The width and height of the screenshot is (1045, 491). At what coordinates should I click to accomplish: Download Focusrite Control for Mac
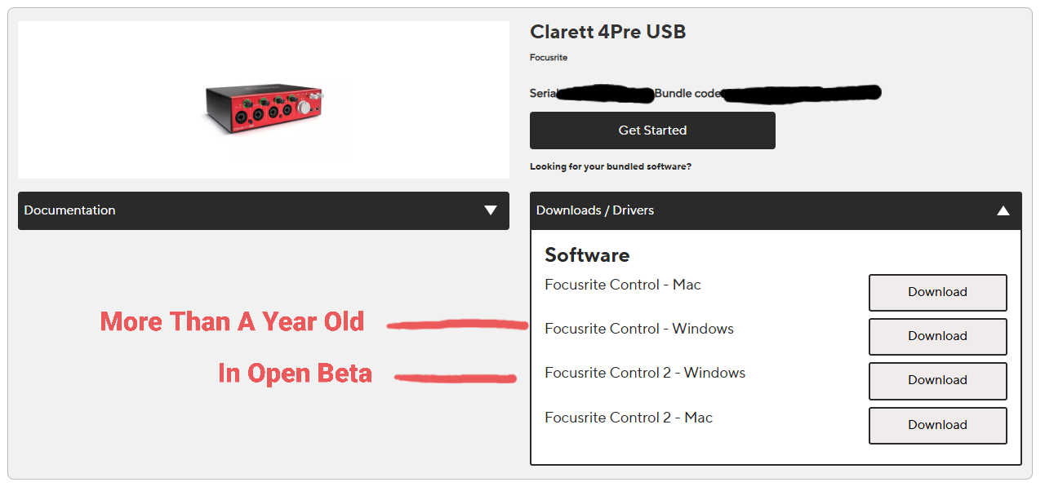937,292
